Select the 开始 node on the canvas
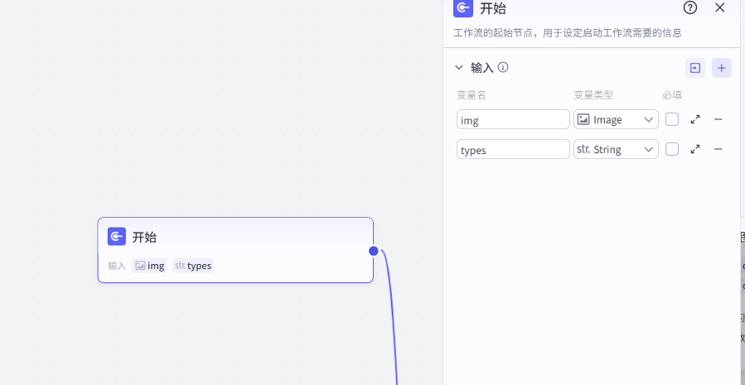This screenshot has height=385, width=745. (x=235, y=250)
